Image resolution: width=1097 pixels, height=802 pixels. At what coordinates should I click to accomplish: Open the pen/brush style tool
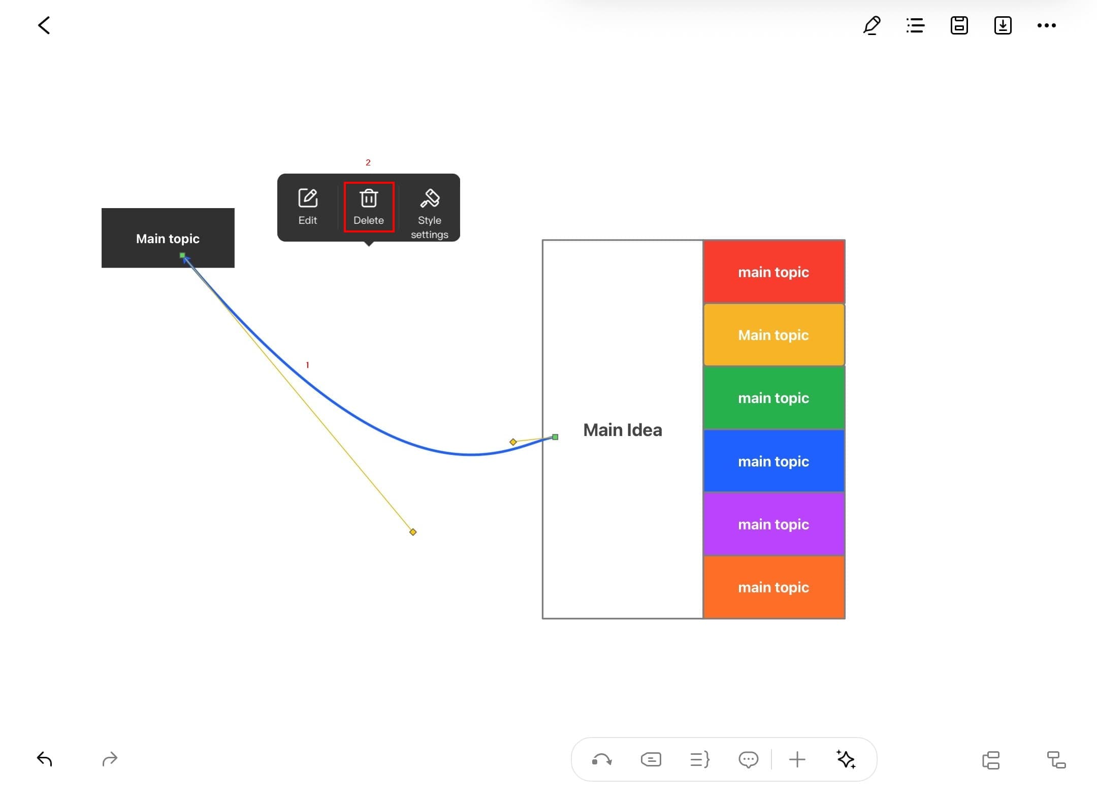pos(872,25)
